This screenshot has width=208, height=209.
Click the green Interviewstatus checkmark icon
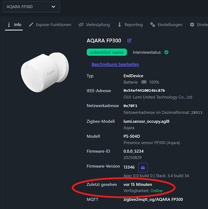[x=166, y=52]
